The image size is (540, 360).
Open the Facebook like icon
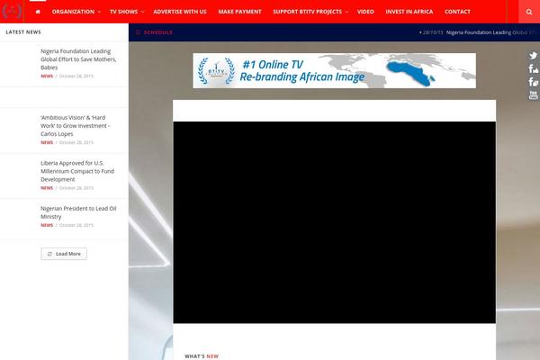click(x=533, y=68)
